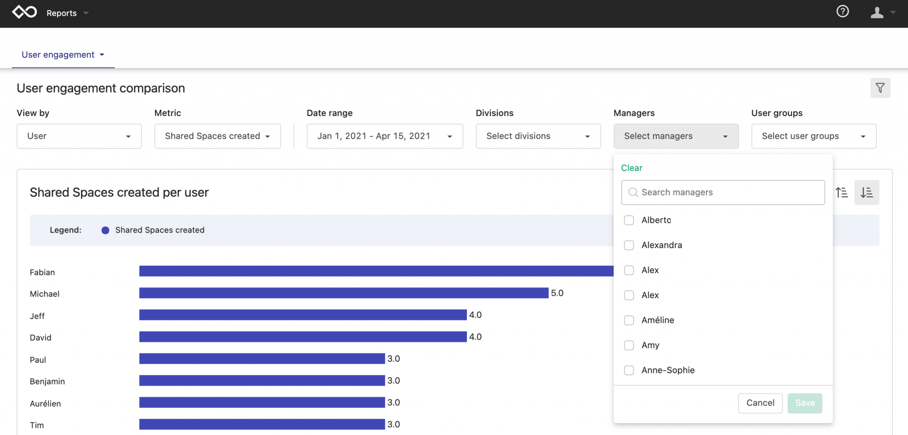Cancel the manager selection
This screenshot has width=908, height=435.
click(760, 403)
